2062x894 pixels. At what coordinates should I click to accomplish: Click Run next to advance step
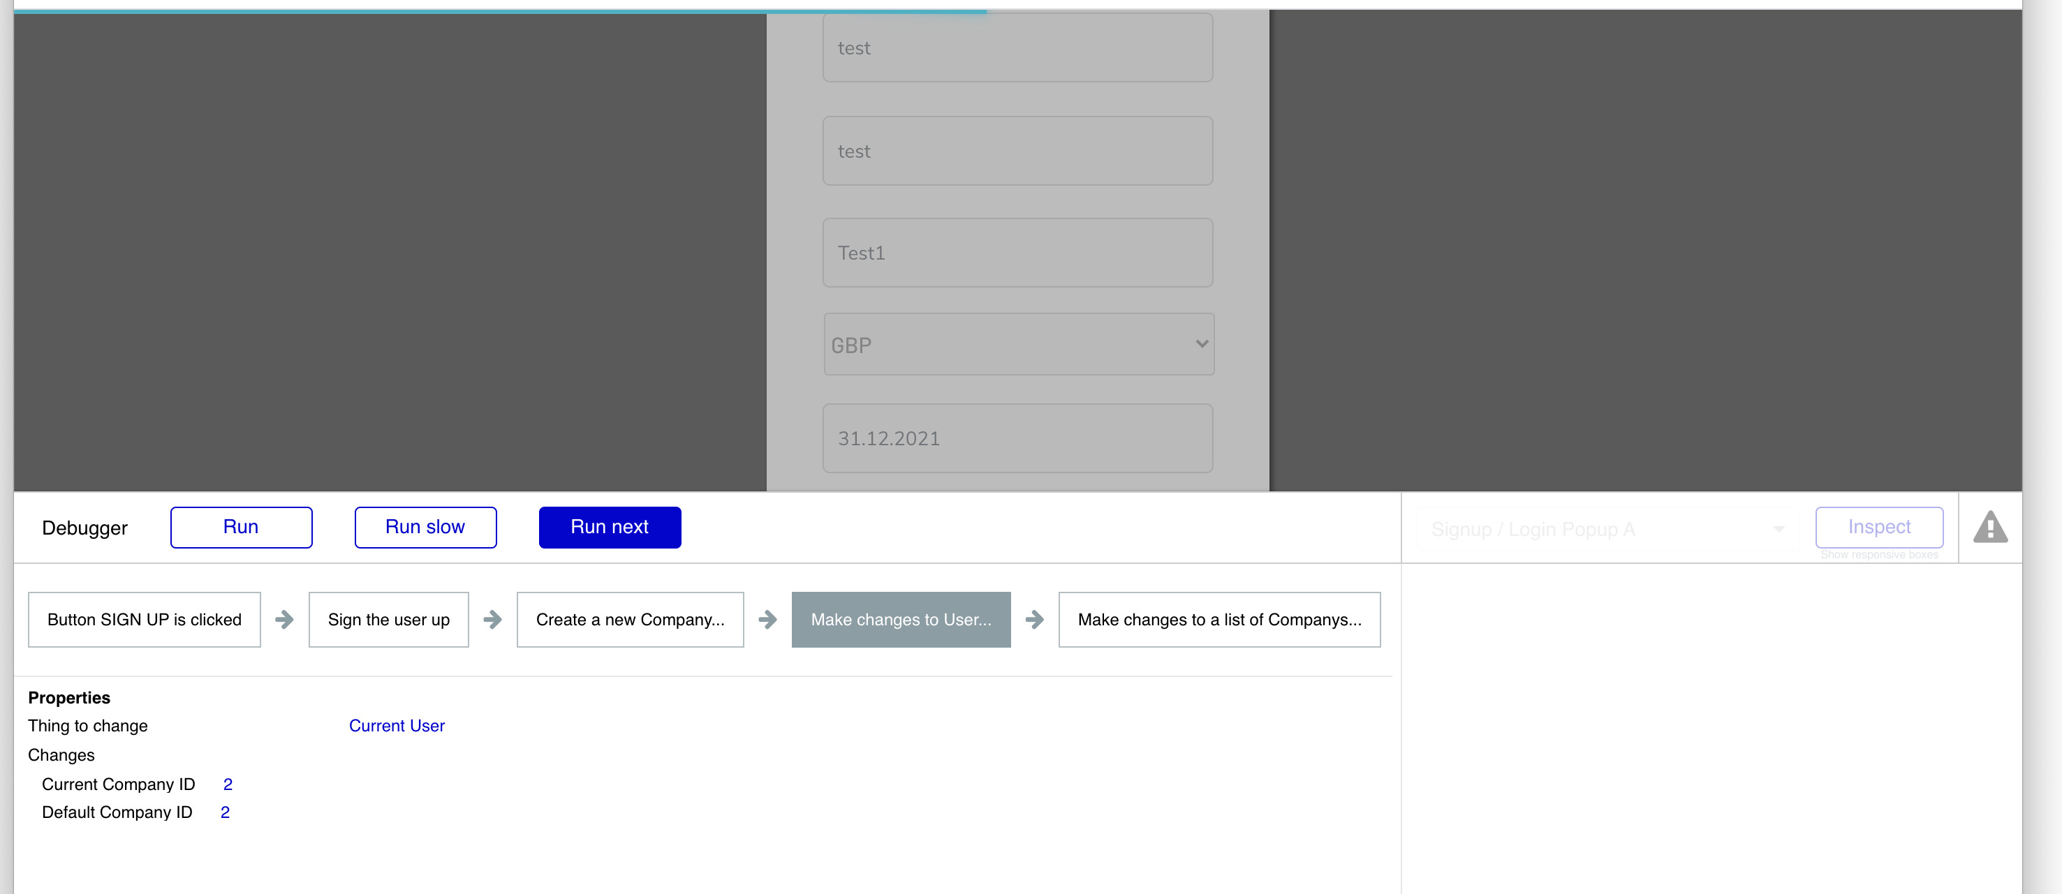609,528
